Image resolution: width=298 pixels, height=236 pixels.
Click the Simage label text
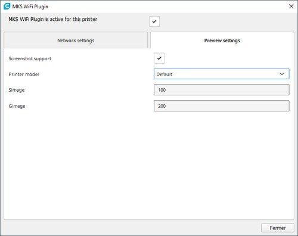point(17,90)
